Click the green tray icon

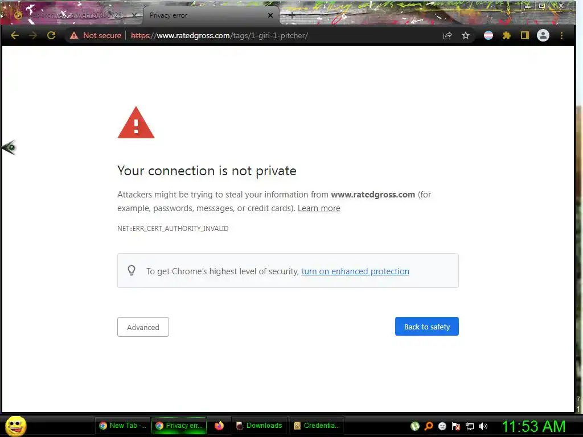pos(415,426)
